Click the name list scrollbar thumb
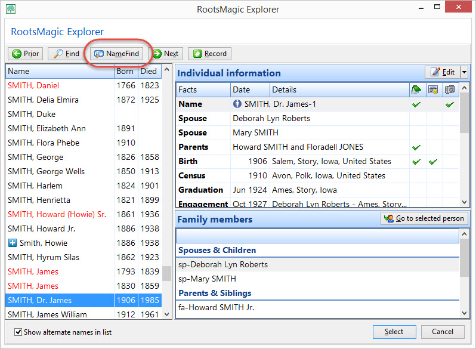Screen dimensions: 476x349 [x=166, y=273]
